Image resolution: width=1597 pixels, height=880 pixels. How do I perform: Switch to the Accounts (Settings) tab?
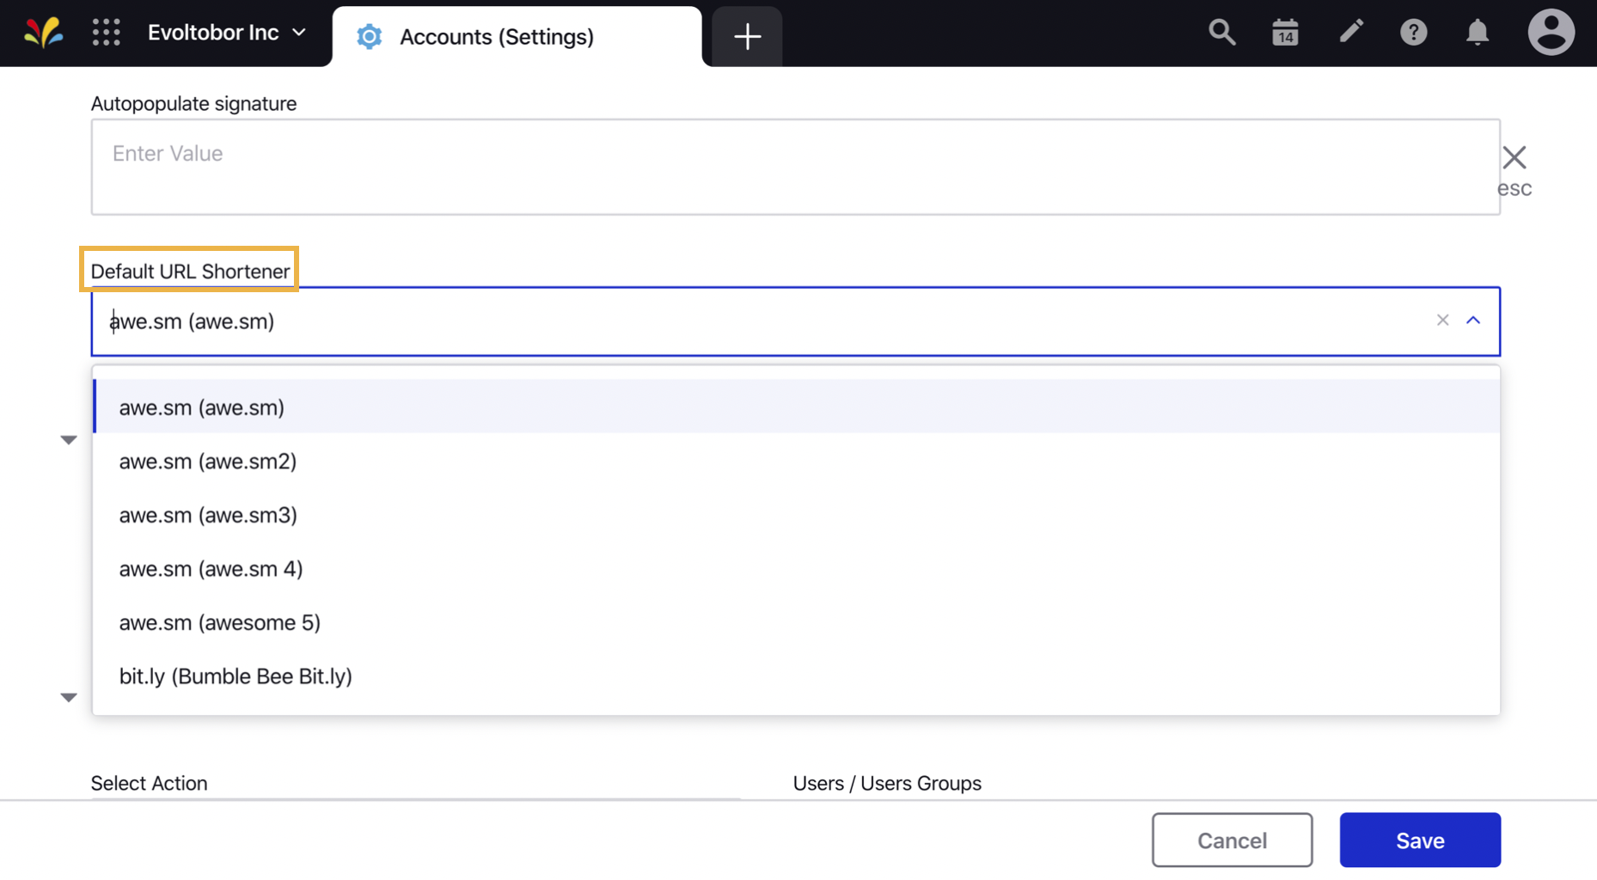[x=497, y=36]
